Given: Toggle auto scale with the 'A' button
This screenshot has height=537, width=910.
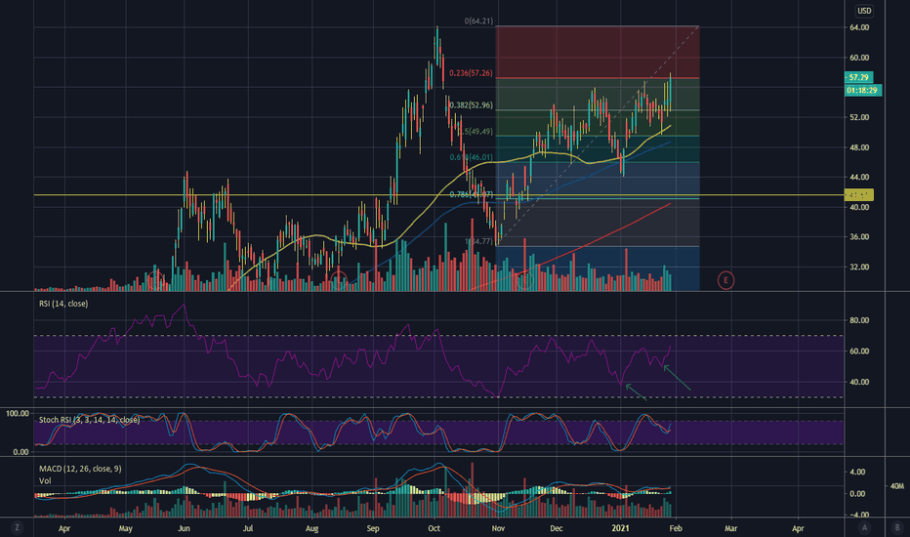Looking at the screenshot, I should tap(865, 527).
